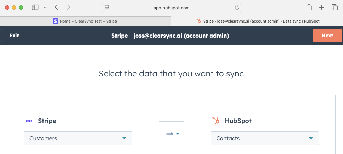Click the joss@clearsync.ai account admin header text
Image resolution: width=343 pixels, height=154 pixels.
181,36
